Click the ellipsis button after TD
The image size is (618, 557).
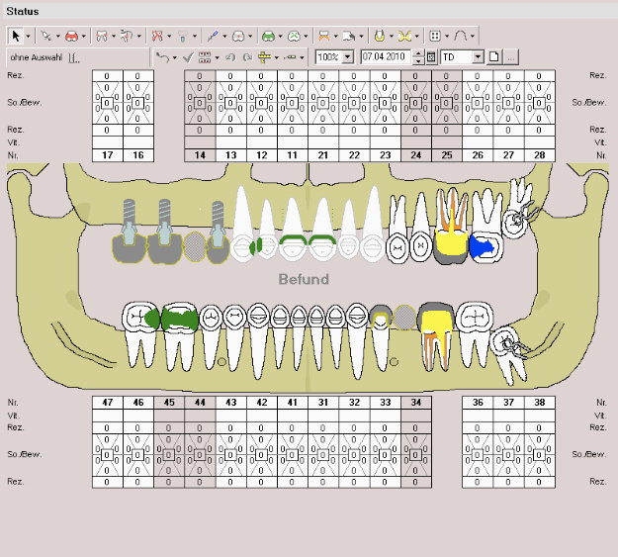pos(510,57)
